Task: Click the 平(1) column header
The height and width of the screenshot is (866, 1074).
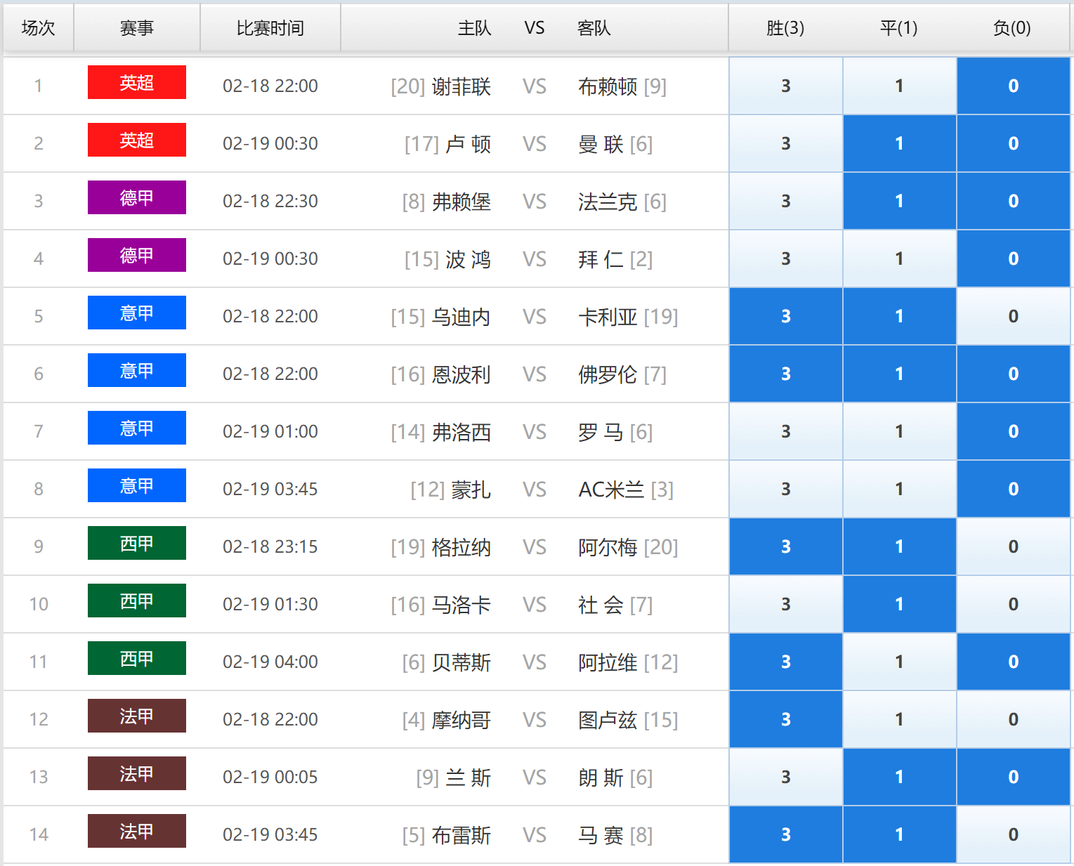Action: click(899, 28)
